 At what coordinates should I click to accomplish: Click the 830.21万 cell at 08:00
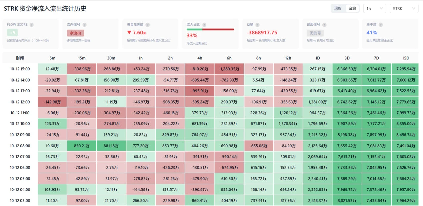point(82,146)
